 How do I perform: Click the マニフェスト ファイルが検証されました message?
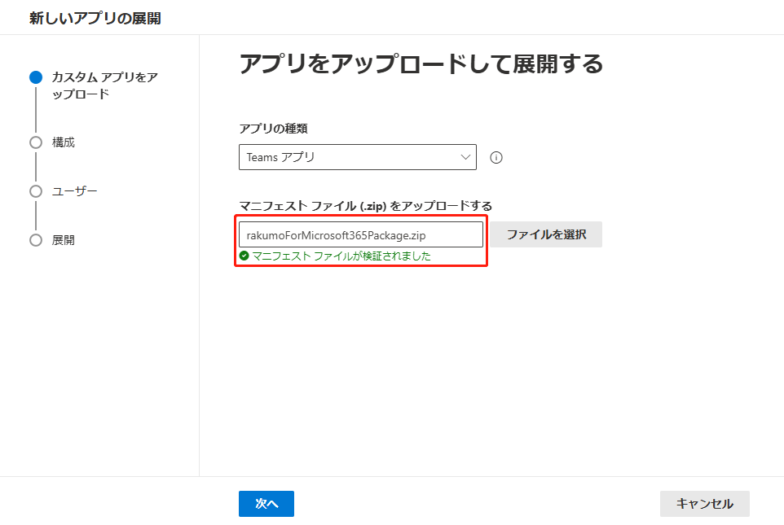tap(341, 256)
